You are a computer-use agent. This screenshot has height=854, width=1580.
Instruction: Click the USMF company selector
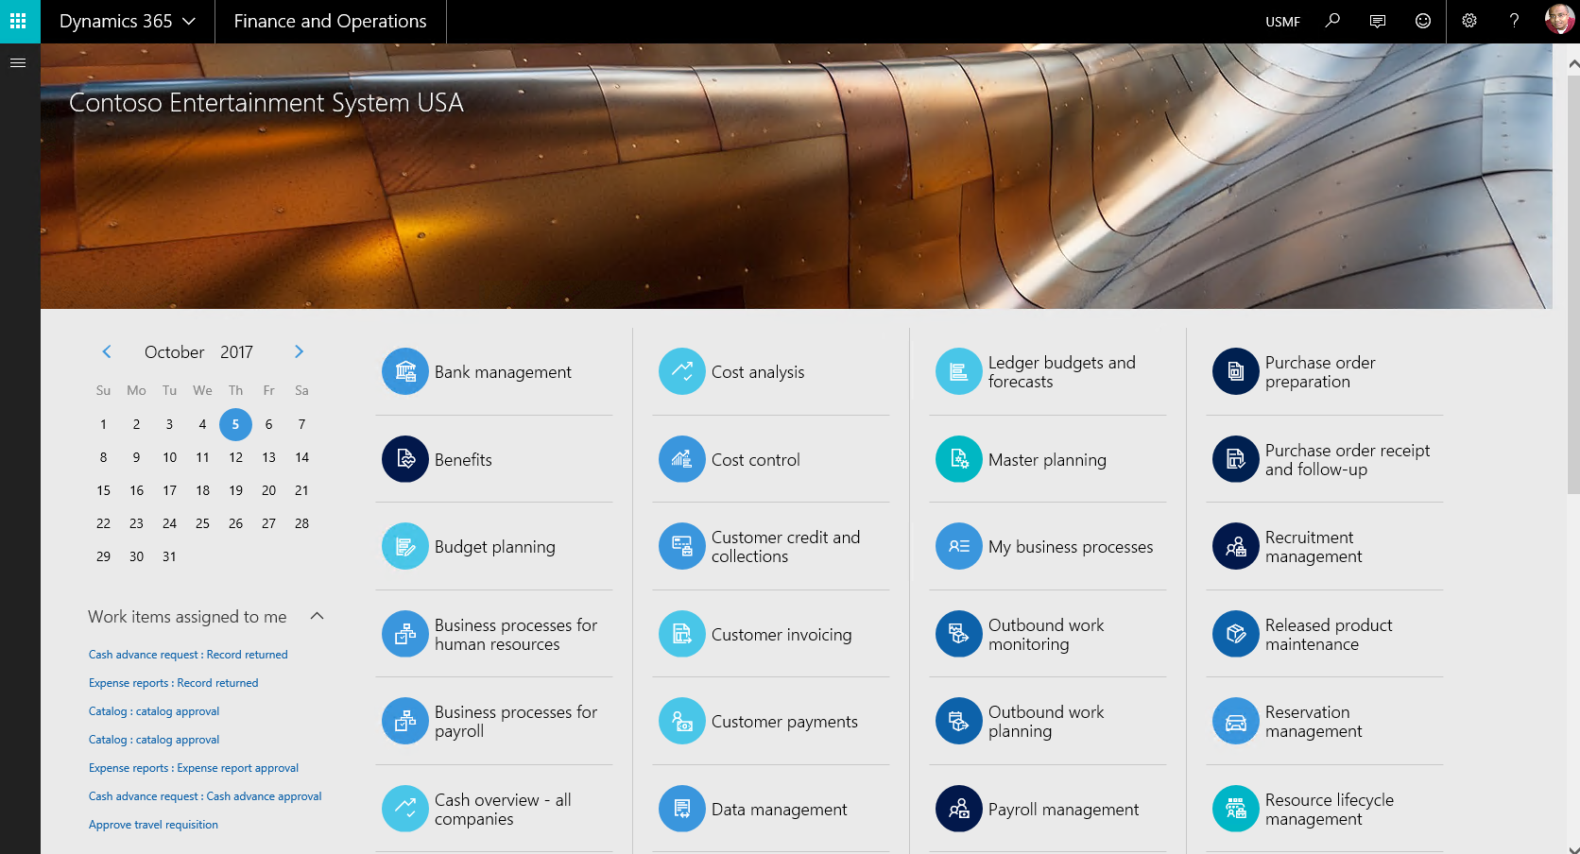click(1282, 22)
